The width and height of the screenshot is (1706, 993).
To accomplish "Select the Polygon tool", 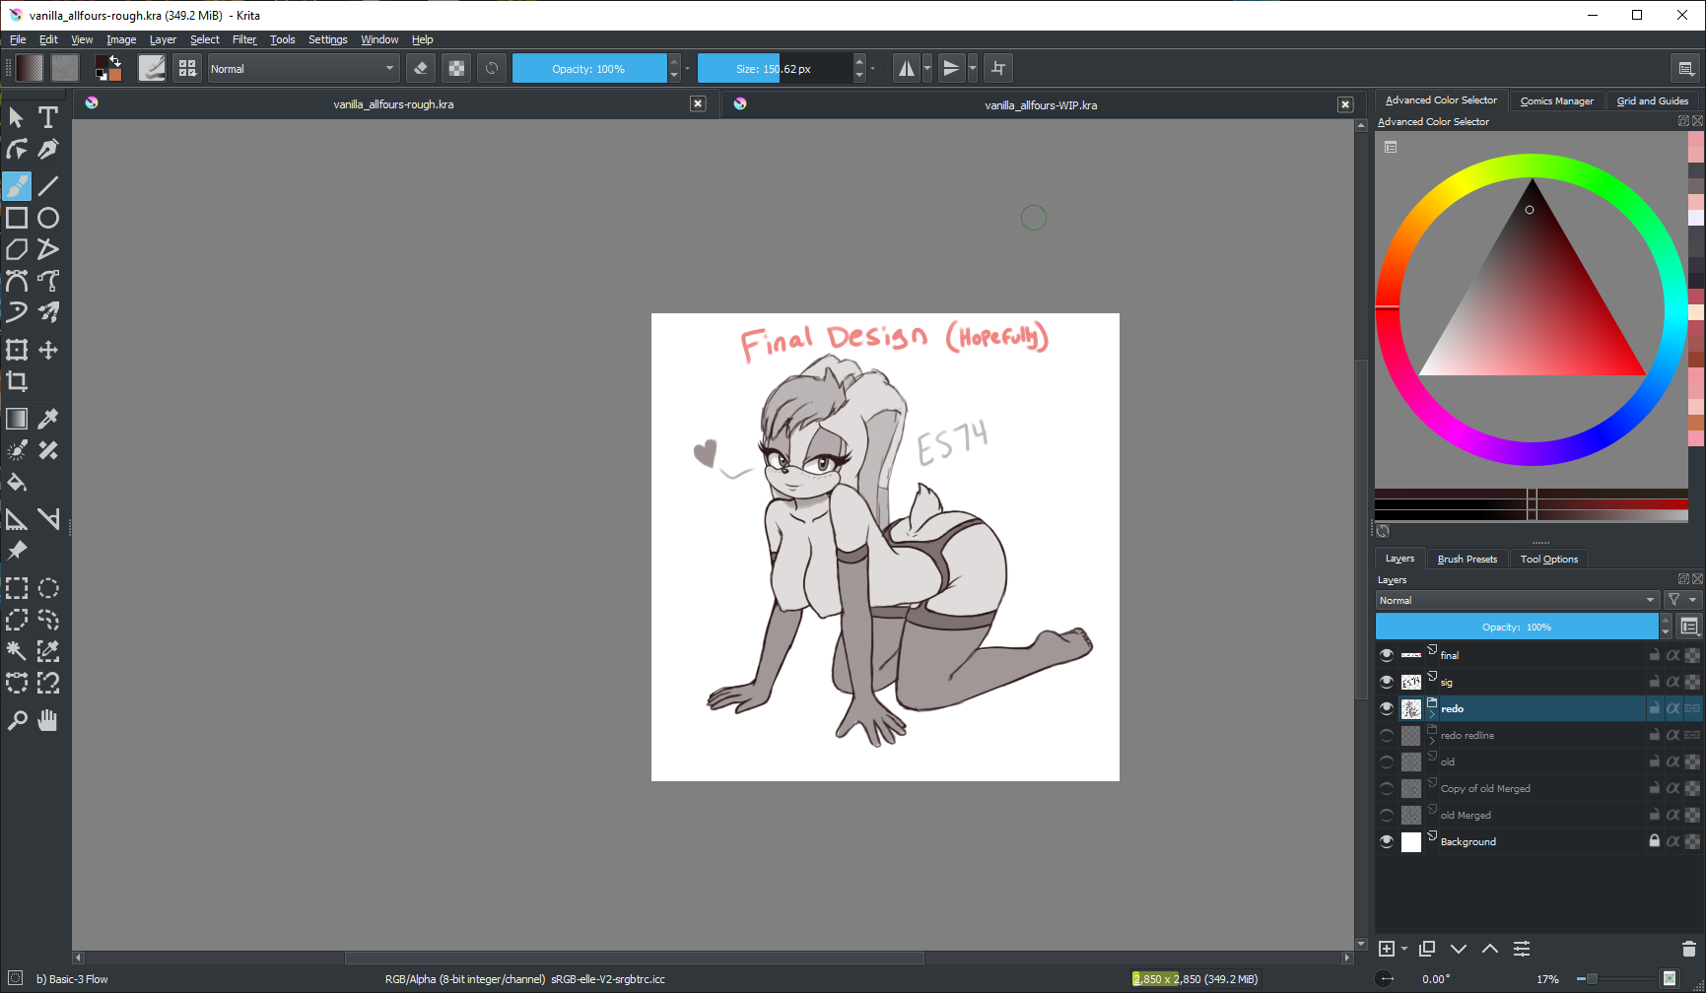I will [x=17, y=249].
